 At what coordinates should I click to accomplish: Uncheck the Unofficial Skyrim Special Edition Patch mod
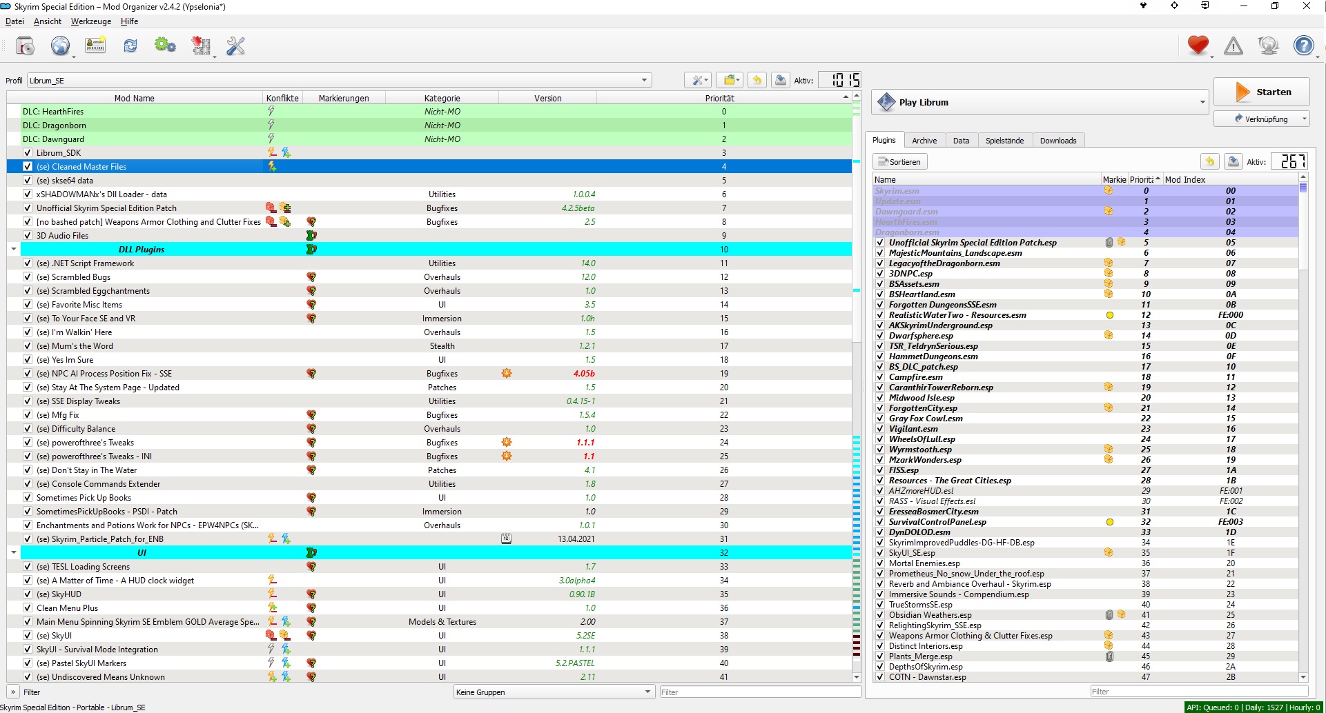28,208
